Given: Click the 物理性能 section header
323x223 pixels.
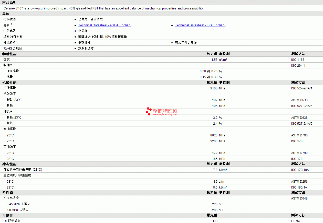Looking at the screenshot, I should click(9, 54).
